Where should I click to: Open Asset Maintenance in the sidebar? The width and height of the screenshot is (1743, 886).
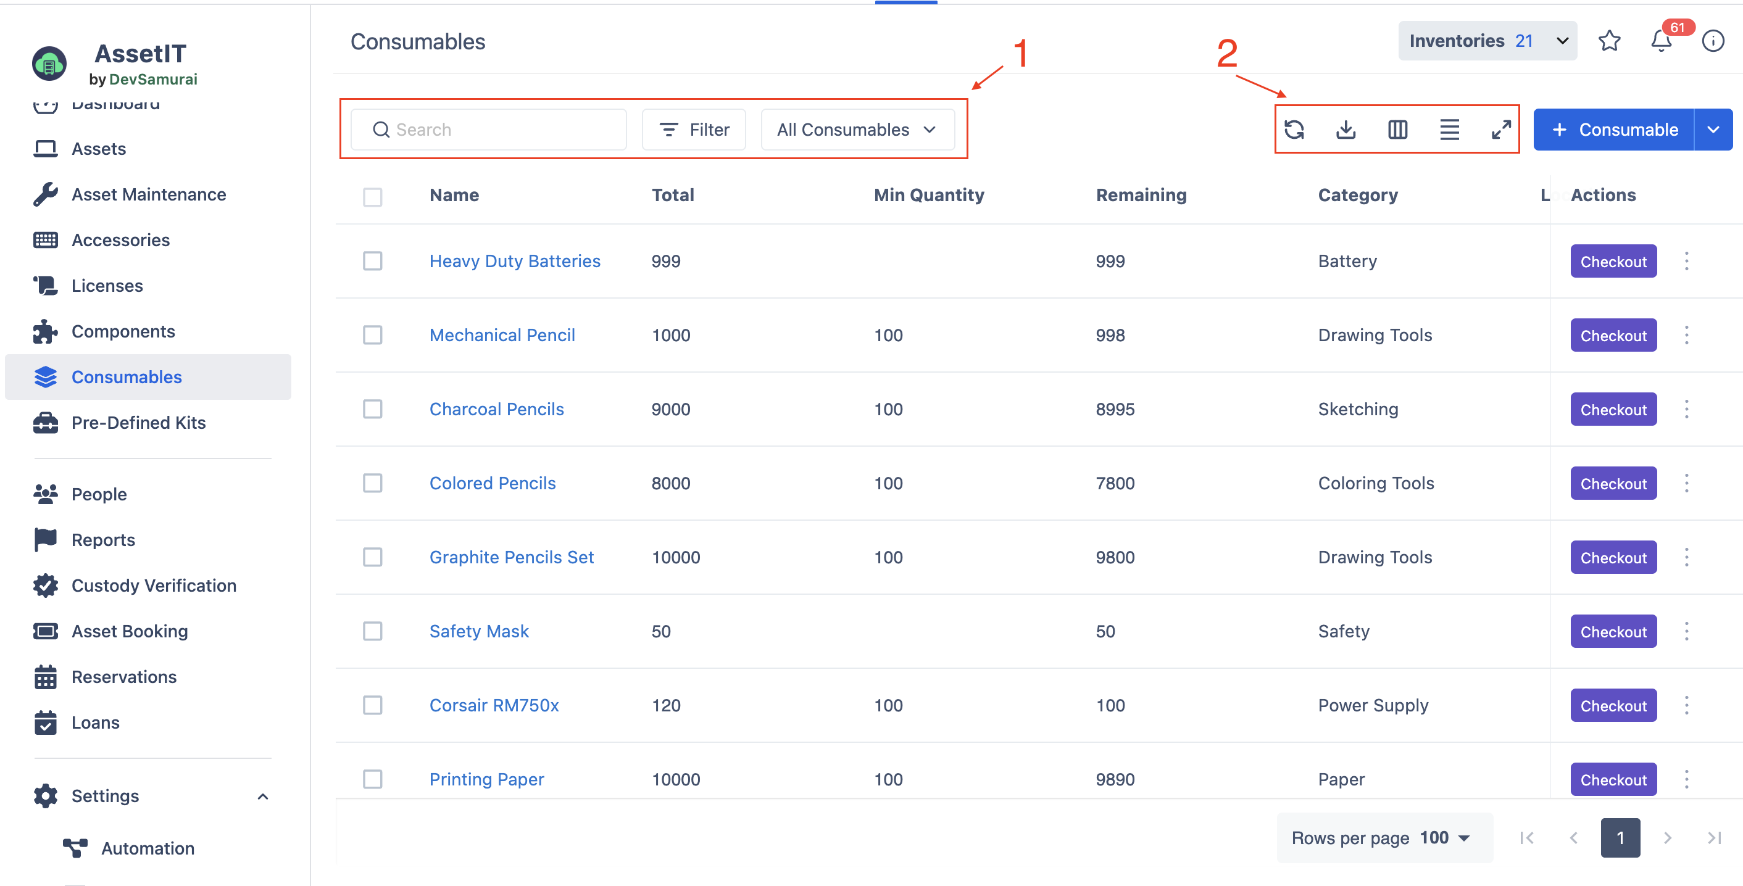149,194
